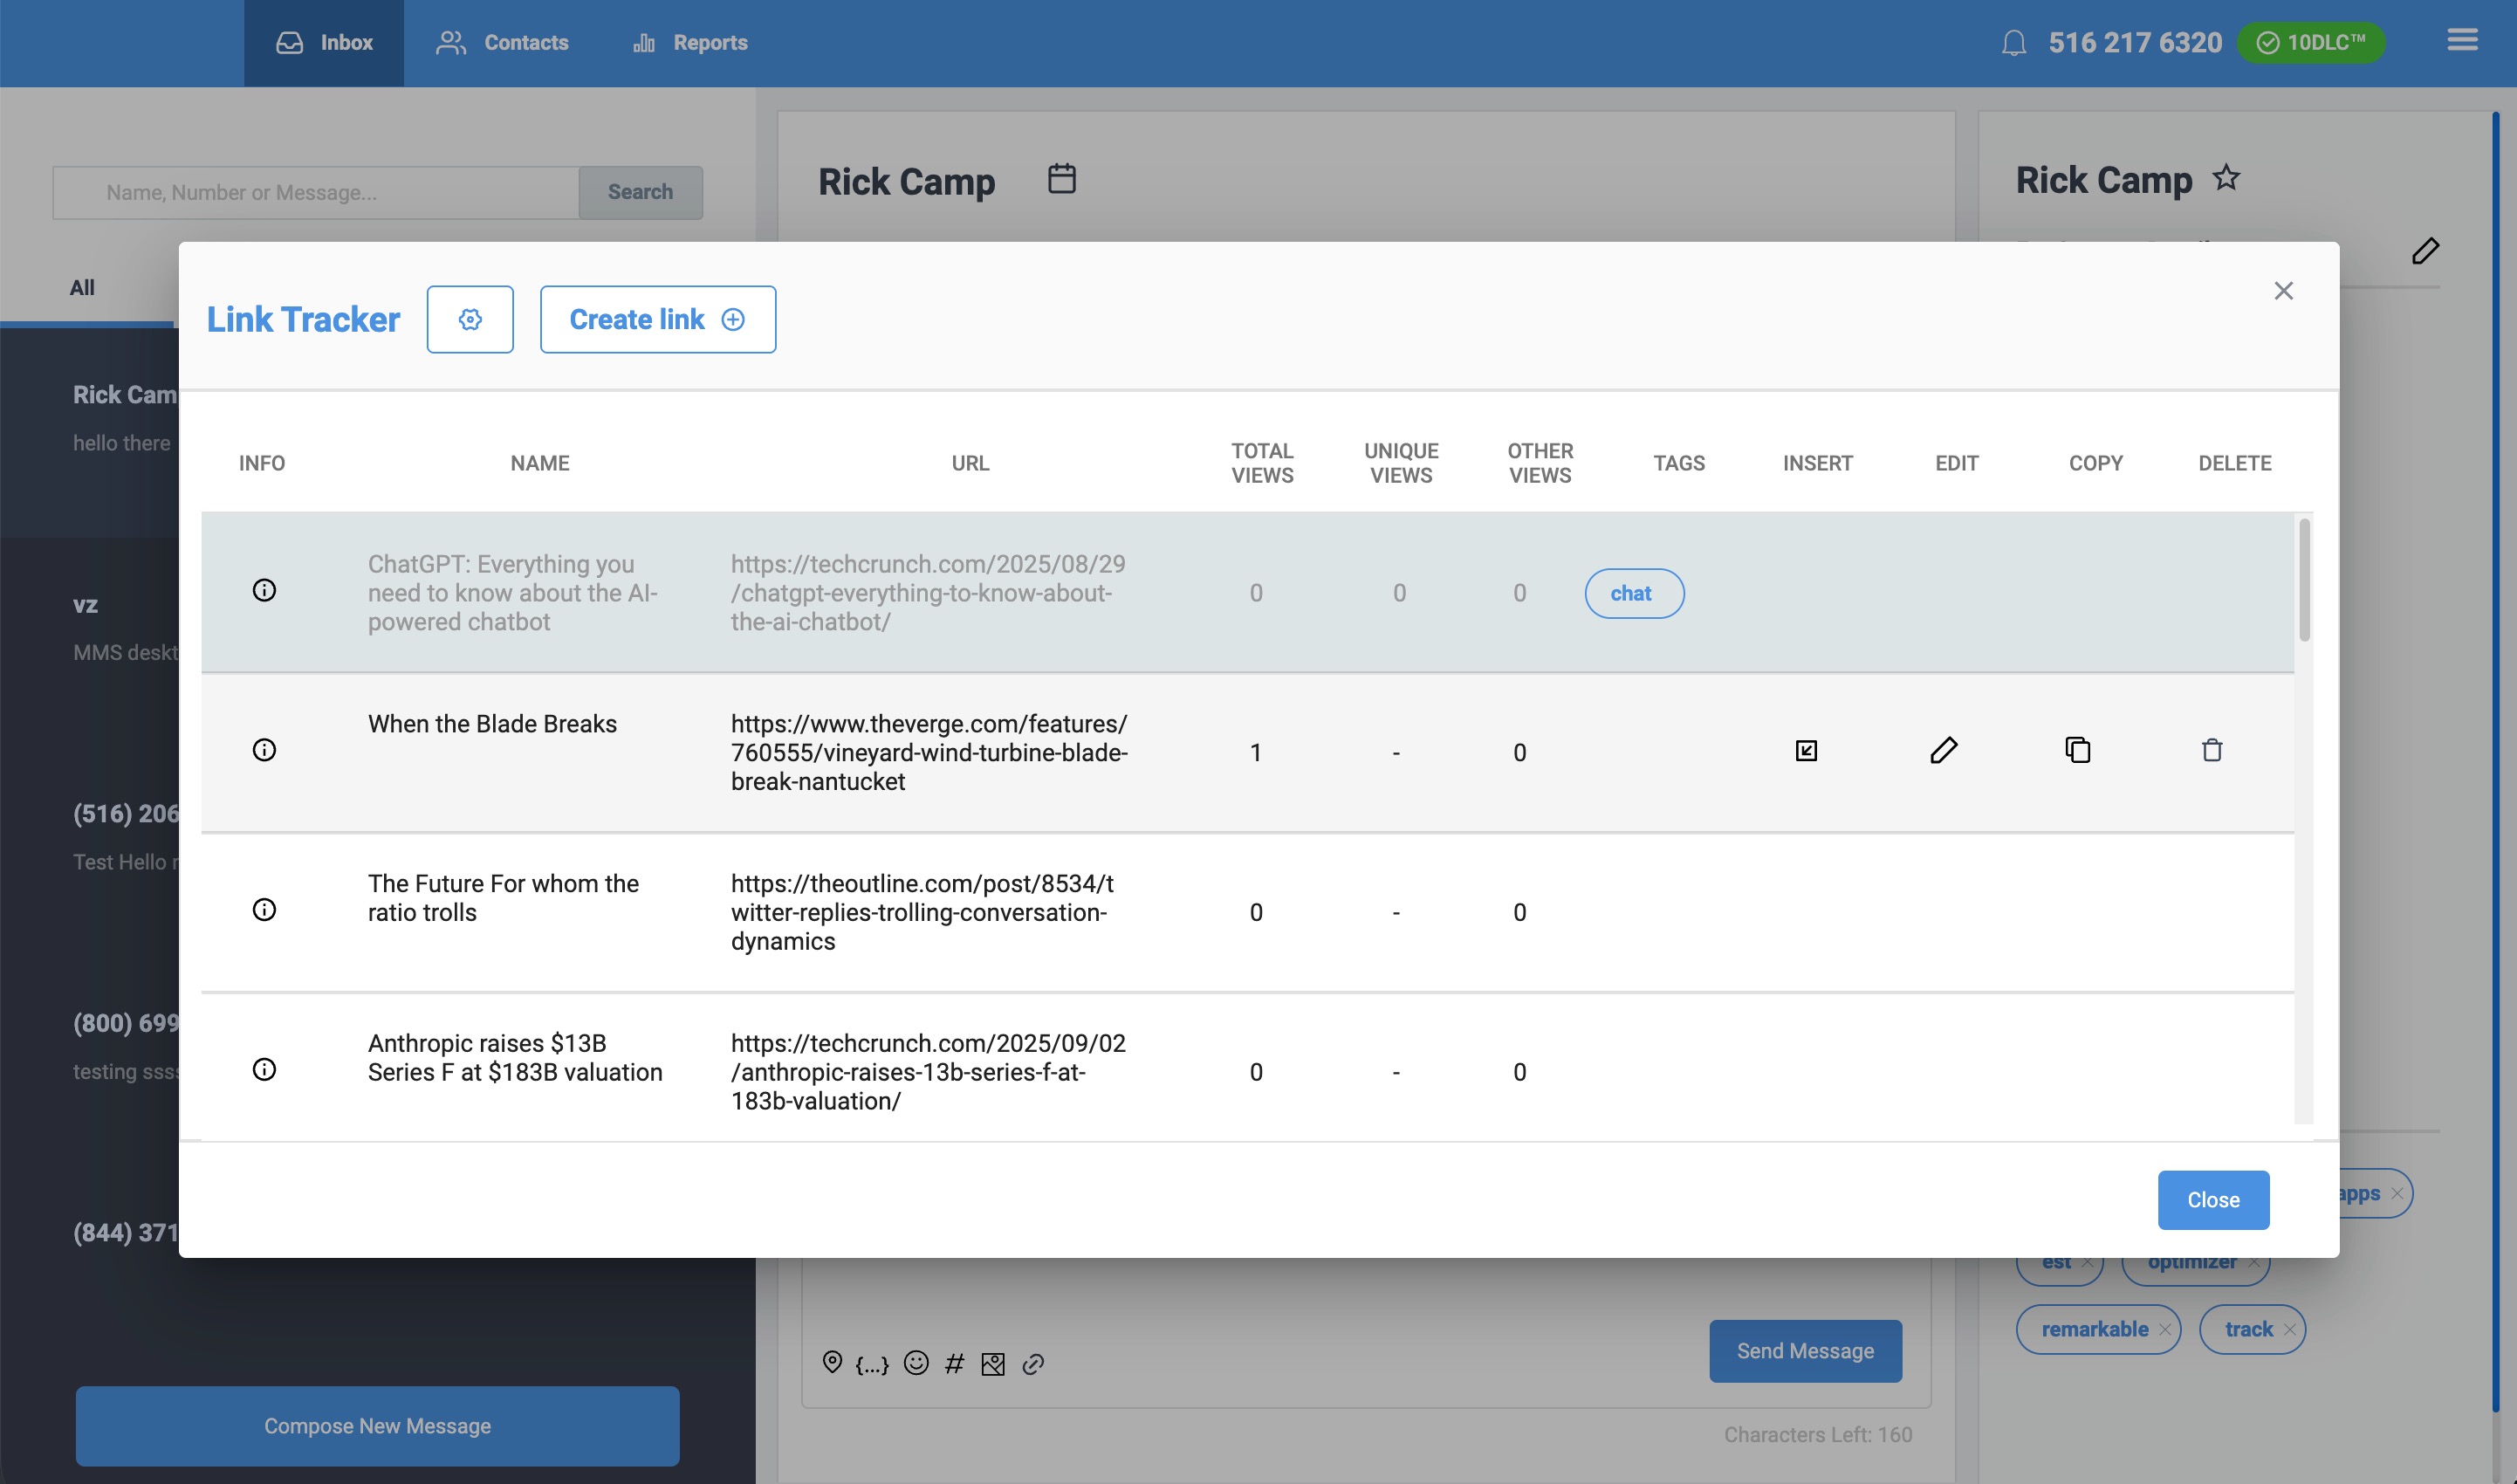Open the Reports tab

690,43
